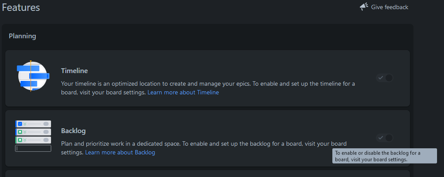Select the Timeline feature title
This screenshot has height=177, width=444.
[x=75, y=71]
